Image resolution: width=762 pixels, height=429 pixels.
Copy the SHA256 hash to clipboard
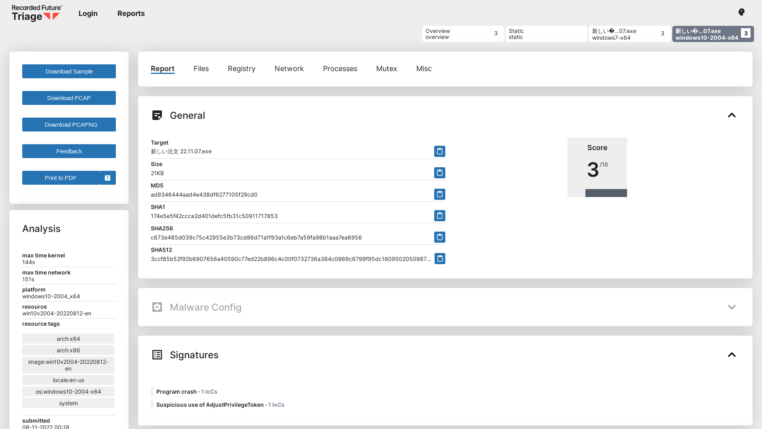[439, 237]
